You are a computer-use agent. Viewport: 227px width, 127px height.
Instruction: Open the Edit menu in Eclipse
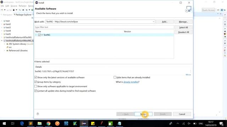[x=7, y=6]
